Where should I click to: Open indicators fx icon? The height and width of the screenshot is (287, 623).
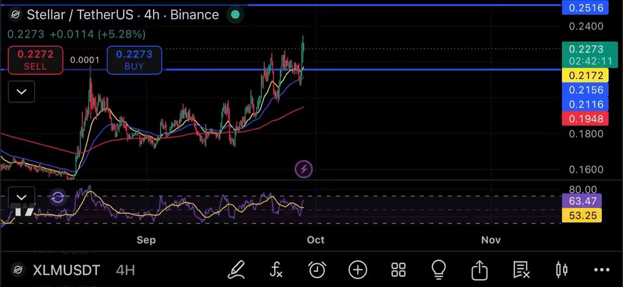[x=276, y=269]
